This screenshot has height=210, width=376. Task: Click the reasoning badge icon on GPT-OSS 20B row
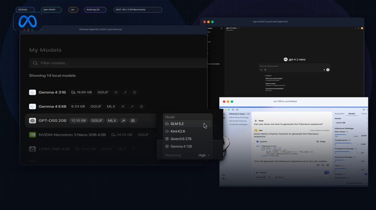[x=133, y=121]
